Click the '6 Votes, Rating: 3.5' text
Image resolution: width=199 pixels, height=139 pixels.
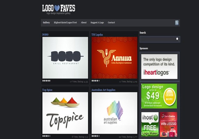80,137
